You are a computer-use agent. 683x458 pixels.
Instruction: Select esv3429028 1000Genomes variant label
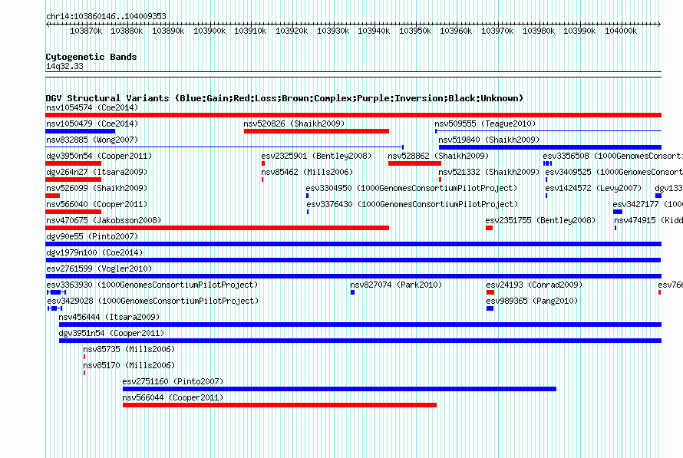click(153, 301)
